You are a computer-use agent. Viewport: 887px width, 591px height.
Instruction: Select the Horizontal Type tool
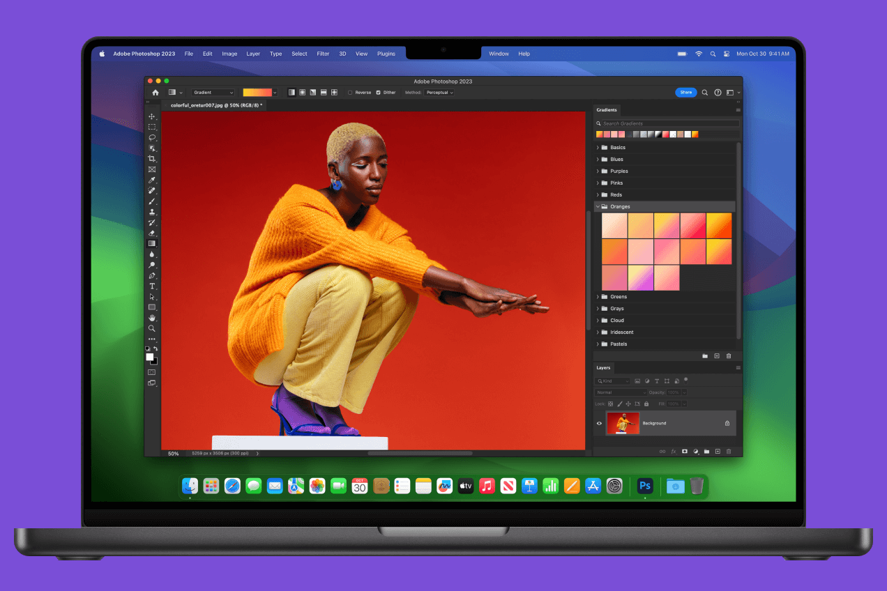point(151,286)
